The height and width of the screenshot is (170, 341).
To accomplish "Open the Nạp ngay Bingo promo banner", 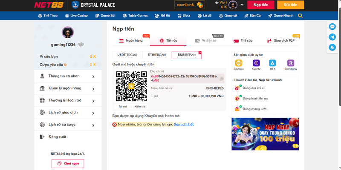I will [265, 134].
